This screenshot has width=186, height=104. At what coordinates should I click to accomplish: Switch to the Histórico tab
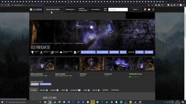point(105,90)
